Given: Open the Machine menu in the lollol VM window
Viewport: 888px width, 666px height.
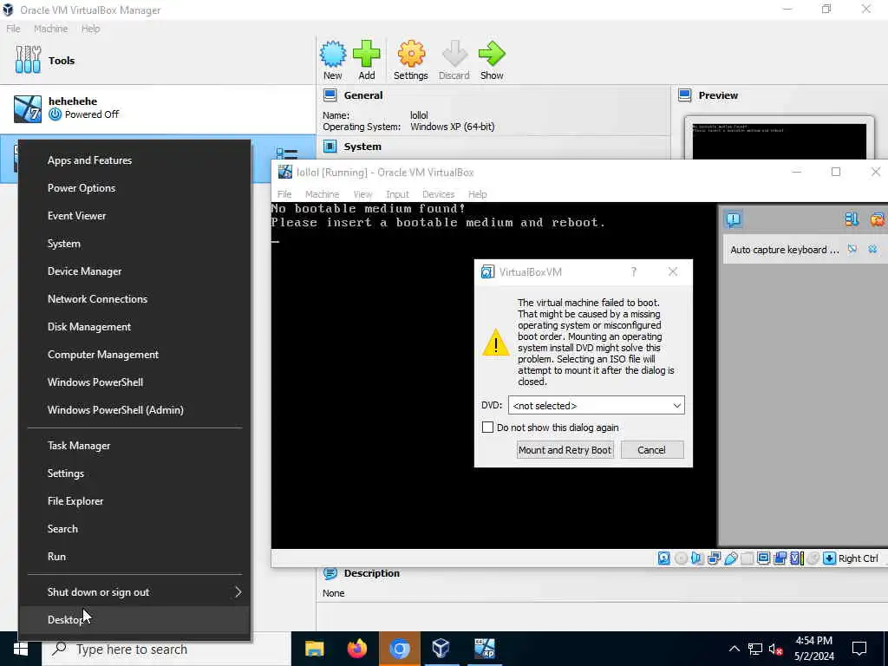Looking at the screenshot, I should tap(323, 194).
